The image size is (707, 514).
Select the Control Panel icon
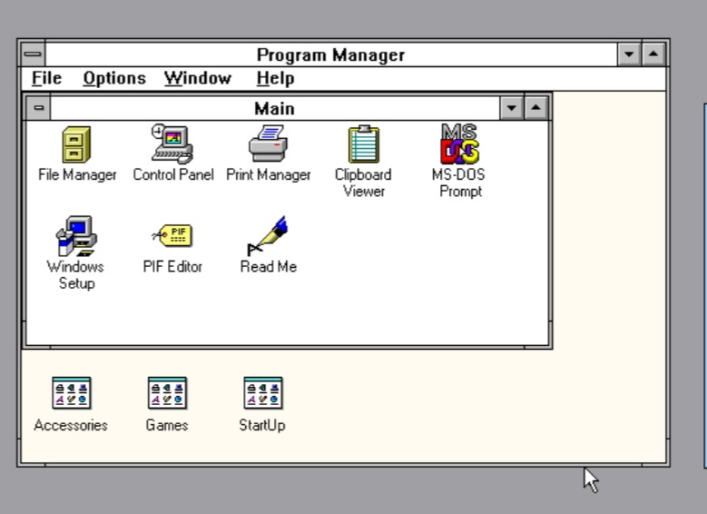(x=172, y=143)
